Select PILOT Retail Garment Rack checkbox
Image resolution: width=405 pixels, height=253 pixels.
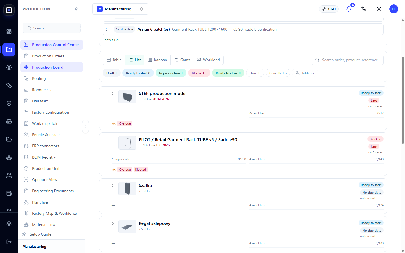(105, 140)
